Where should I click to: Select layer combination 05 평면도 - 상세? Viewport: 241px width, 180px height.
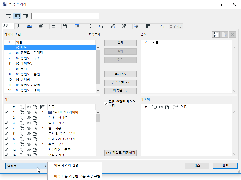tap(50, 85)
